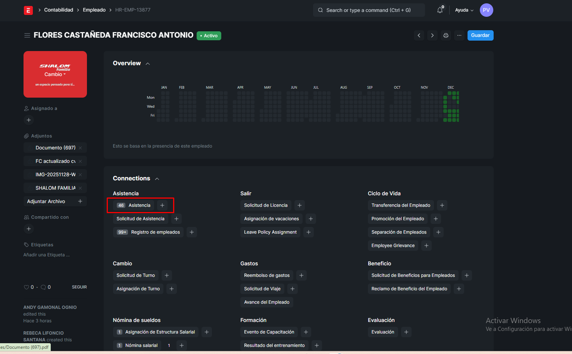
Task: Go to the next employee record
Action: [432, 35]
